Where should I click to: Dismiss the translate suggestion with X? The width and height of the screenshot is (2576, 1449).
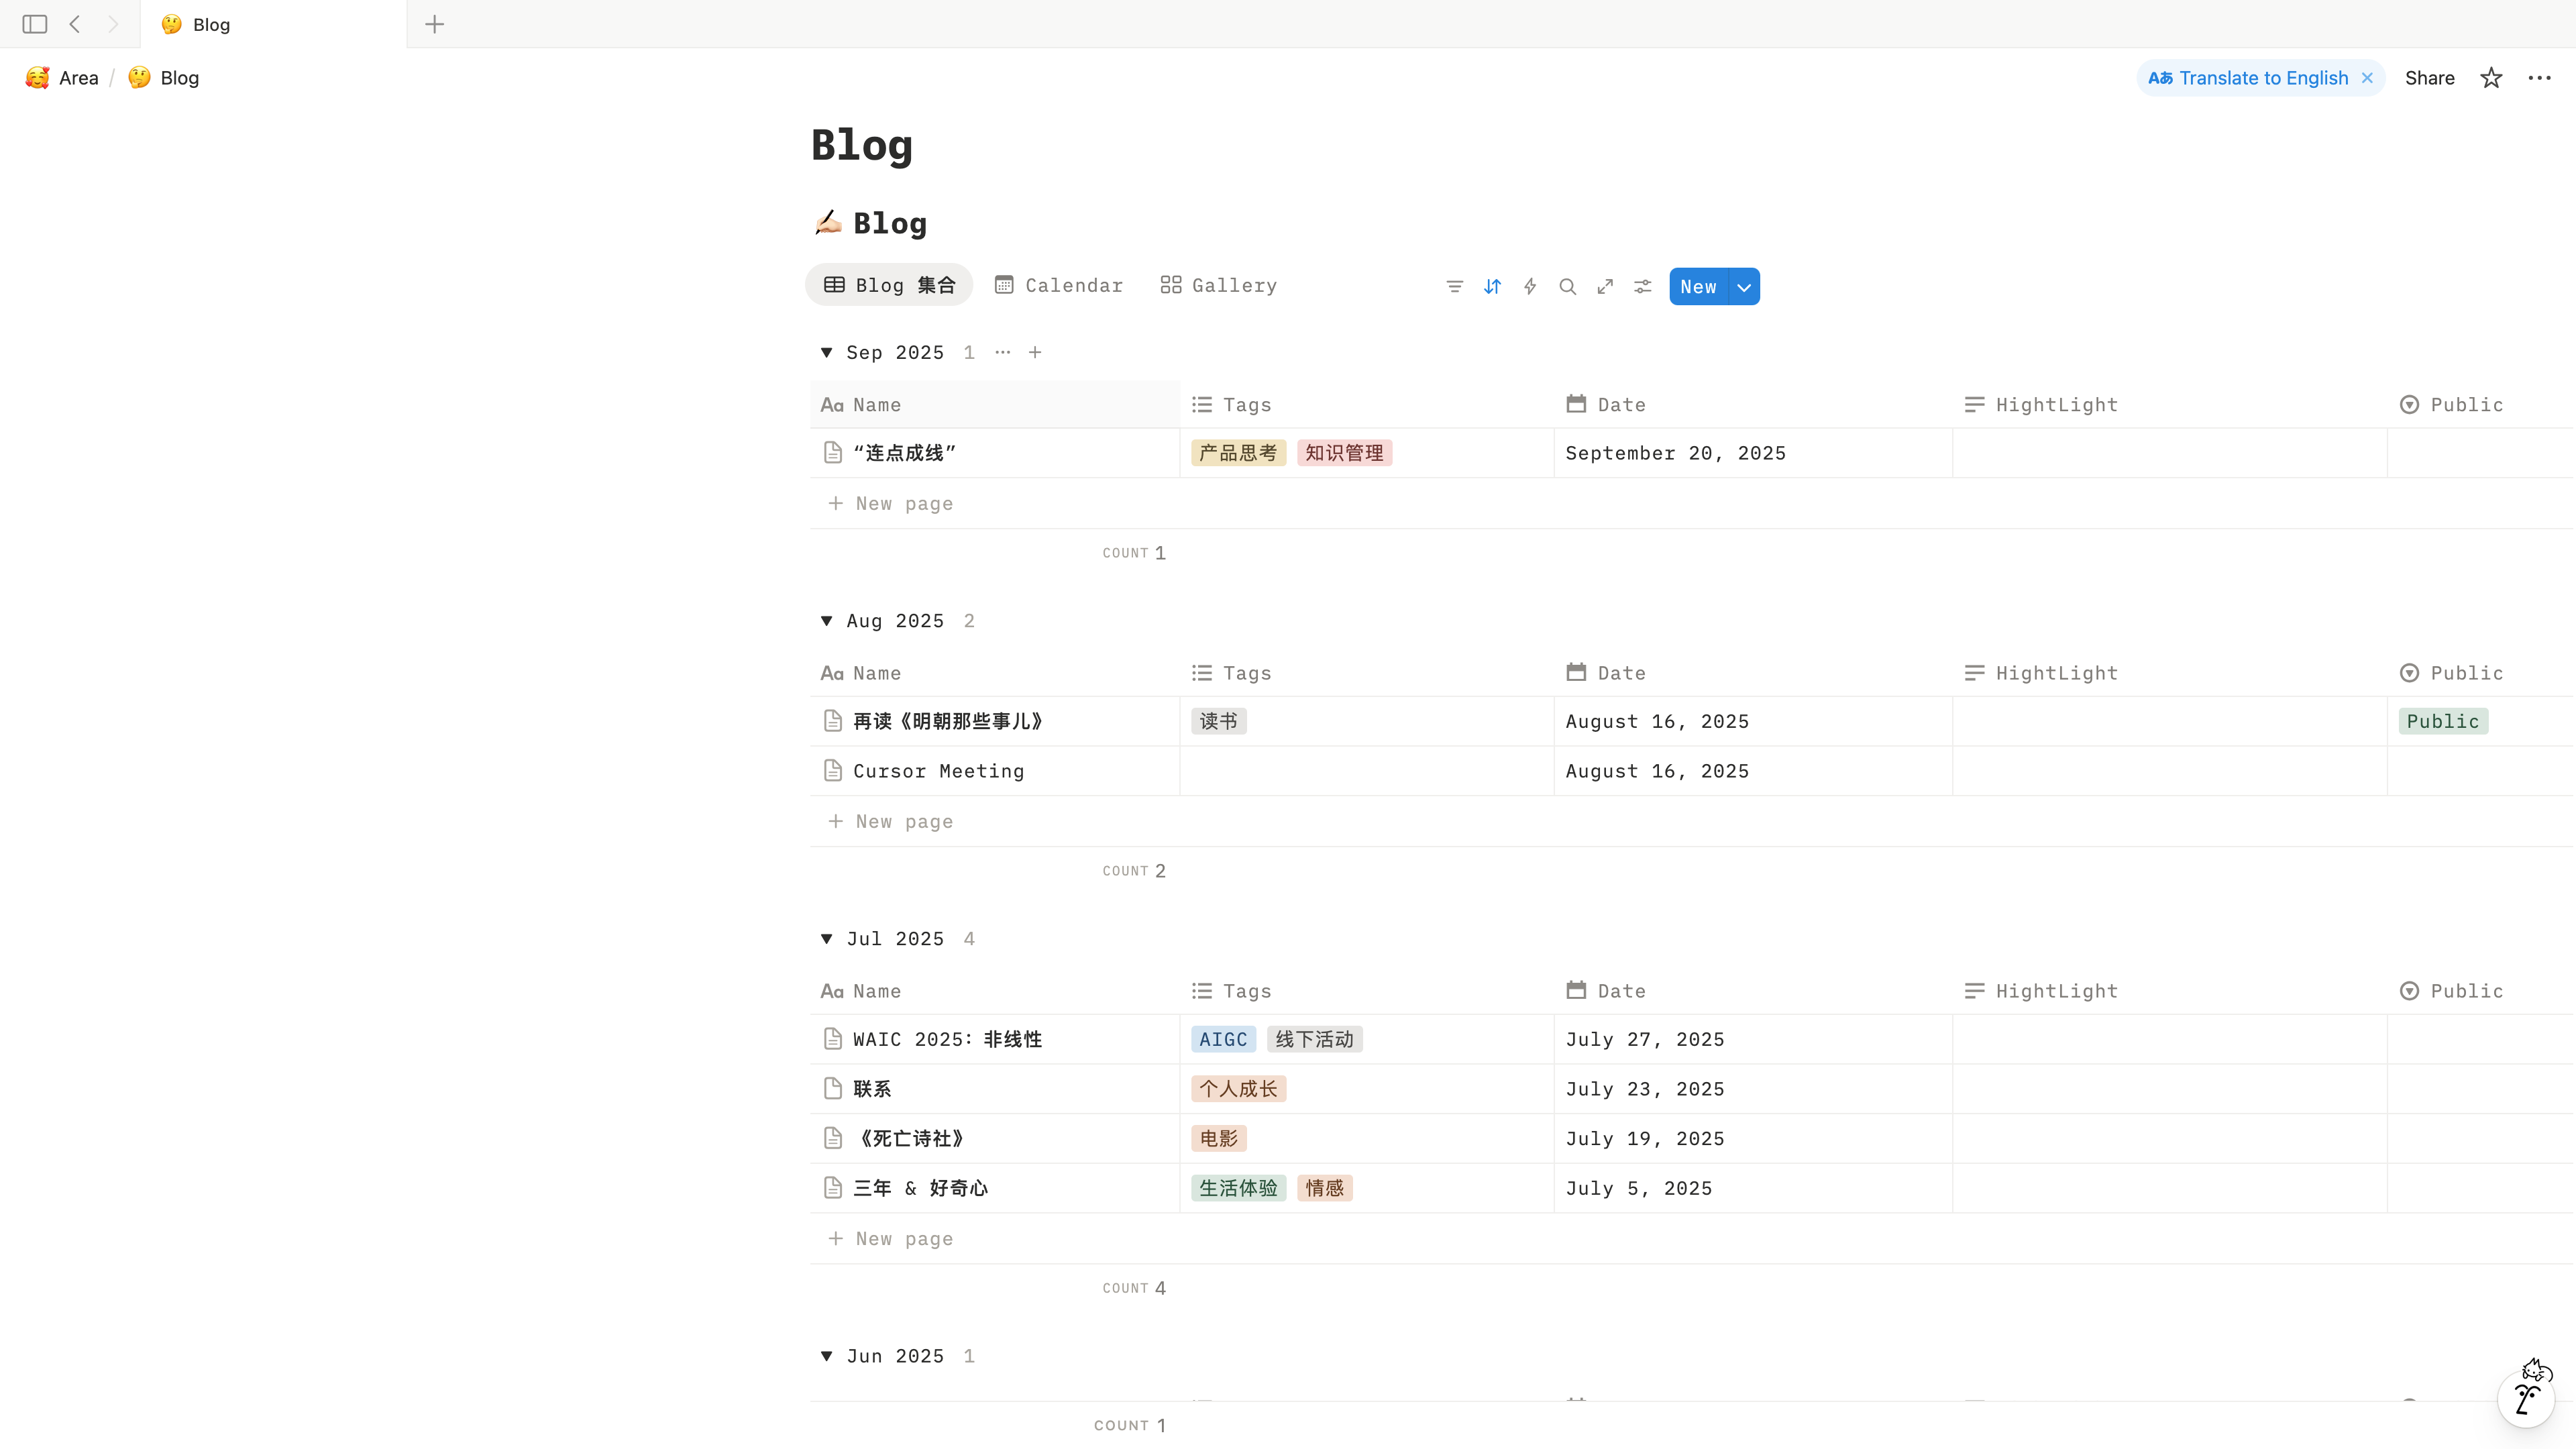click(x=2367, y=78)
